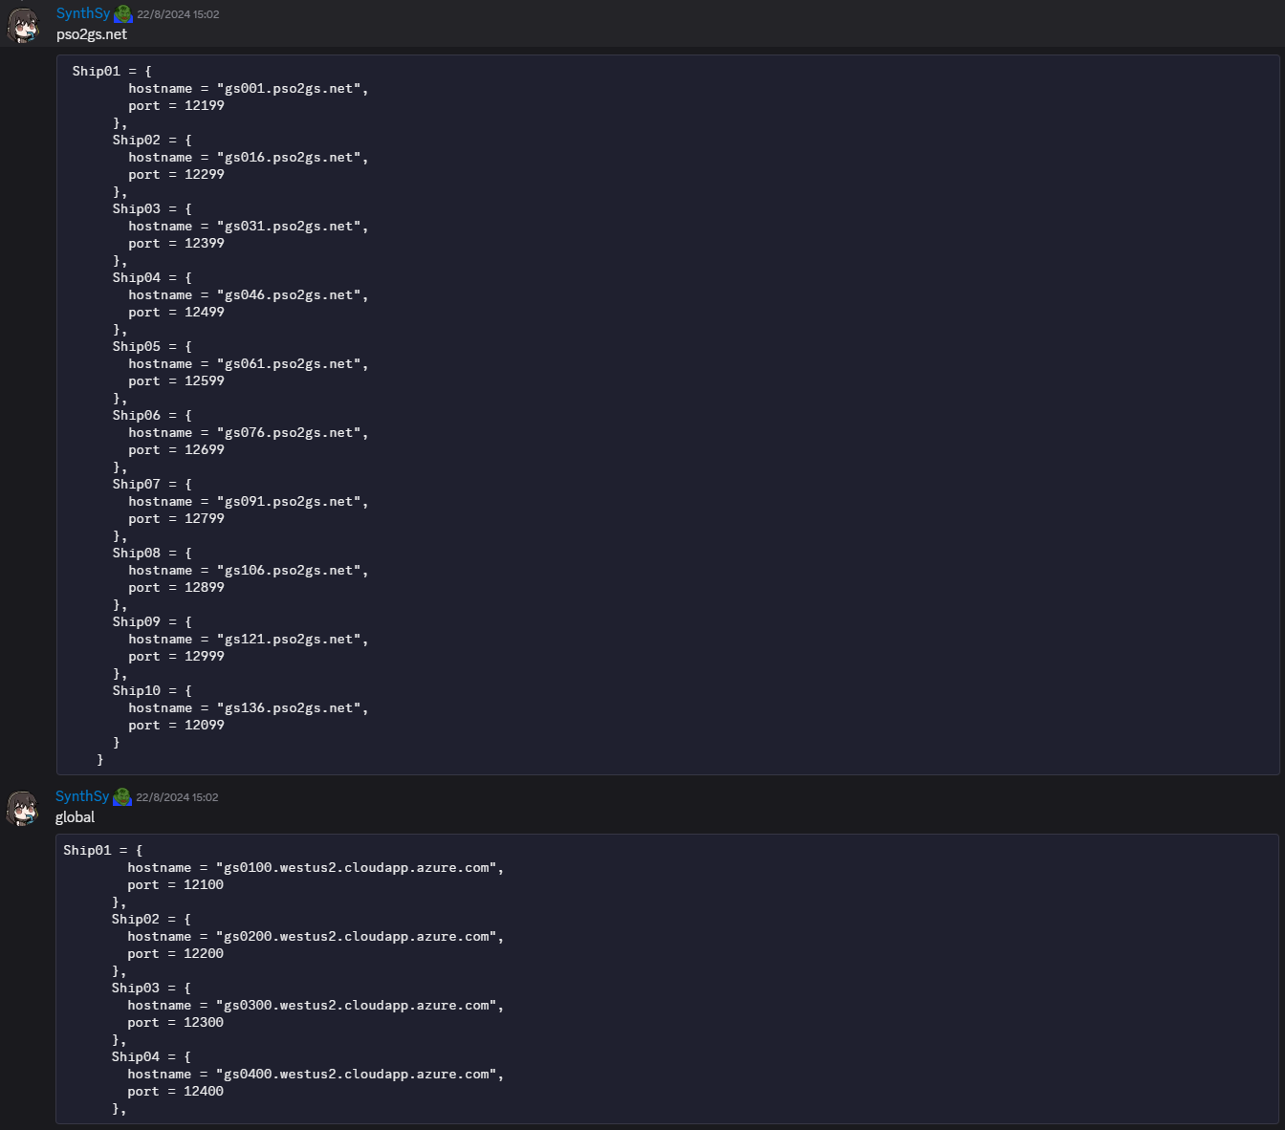Viewport: 1285px width, 1130px height.
Task: Click SynthSy's avatar on the global message
Action: (23, 809)
